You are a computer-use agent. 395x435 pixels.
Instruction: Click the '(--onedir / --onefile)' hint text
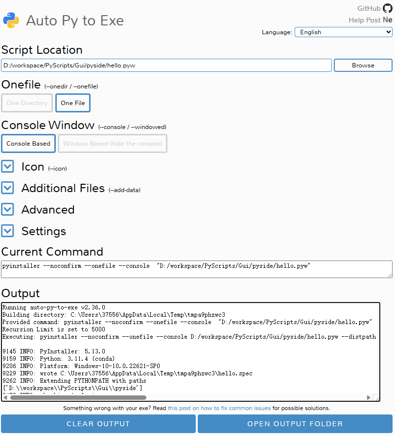[x=71, y=87]
